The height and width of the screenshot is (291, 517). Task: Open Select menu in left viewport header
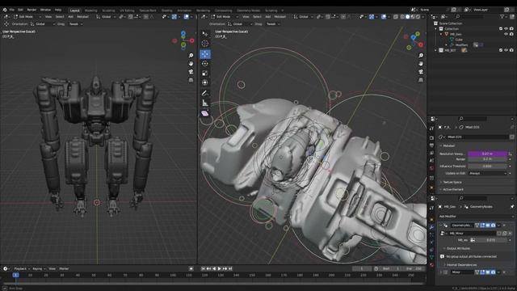click(x=60, y=16)
